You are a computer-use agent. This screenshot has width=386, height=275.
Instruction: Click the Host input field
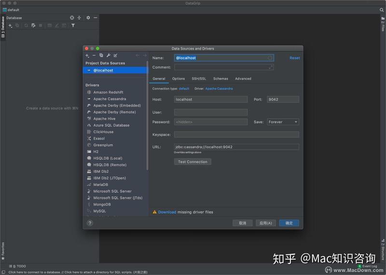[211, 99]
